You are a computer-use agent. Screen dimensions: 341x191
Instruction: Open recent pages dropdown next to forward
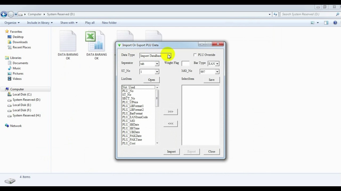pos(16,14)
